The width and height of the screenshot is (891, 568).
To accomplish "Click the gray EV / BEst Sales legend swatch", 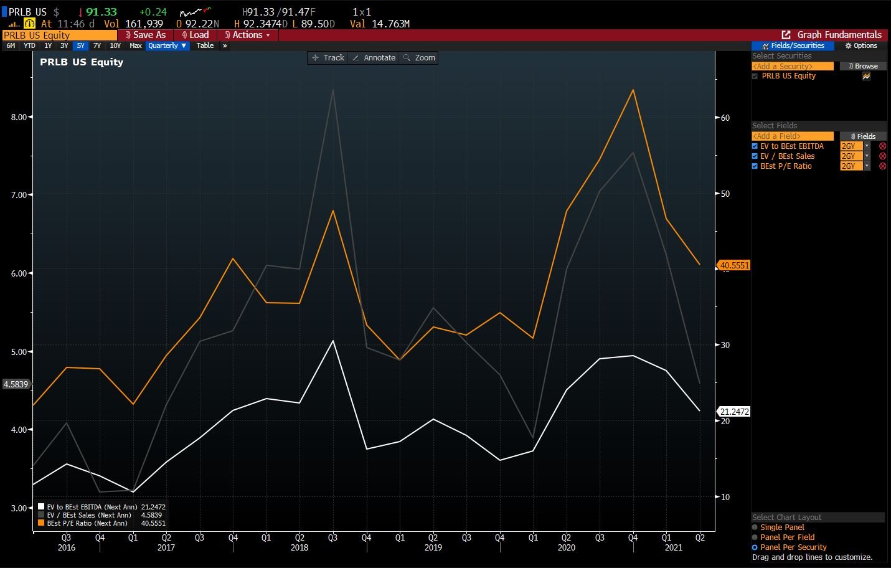I will pos(41,515).
